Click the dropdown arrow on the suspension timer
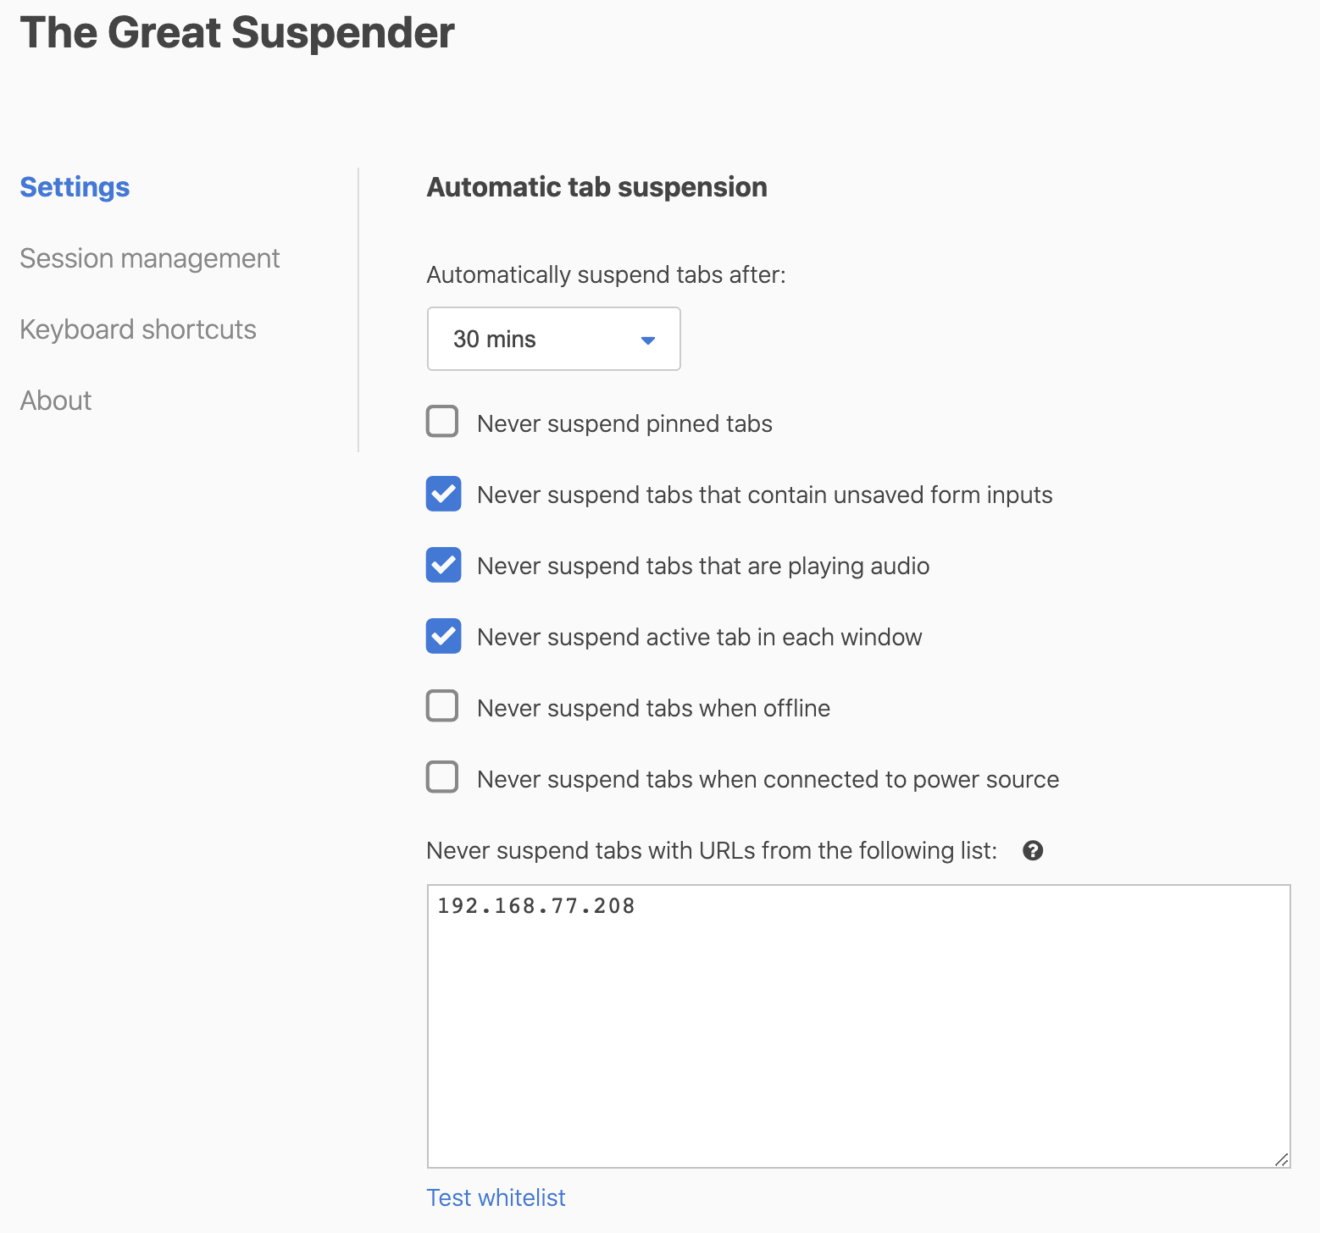Screen dimensions: 1320x1233 point(648,340)
